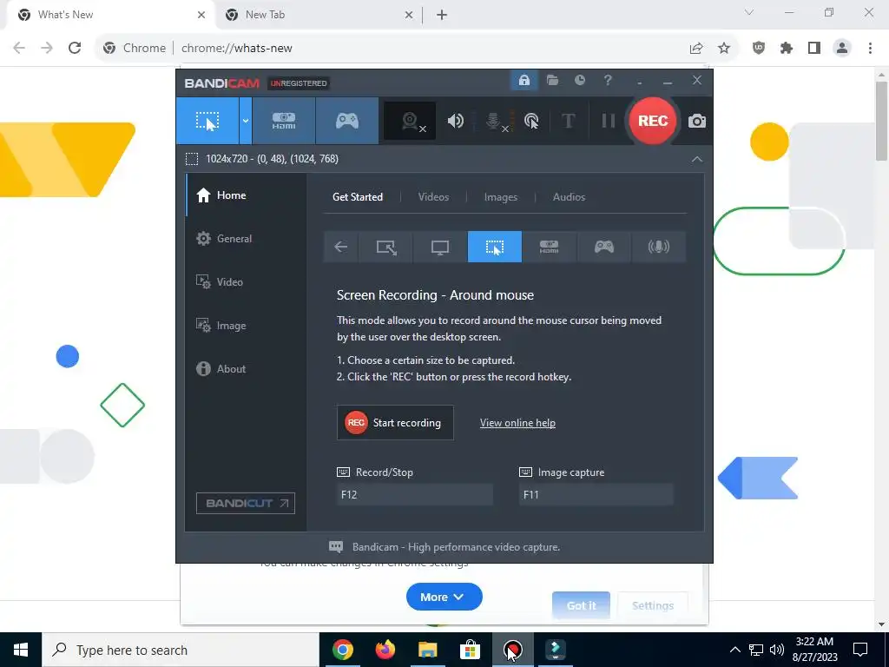The height and width of the screenshot is (667, 889).
Task: Toggle speaker sound recording
Action: [455, 121]
